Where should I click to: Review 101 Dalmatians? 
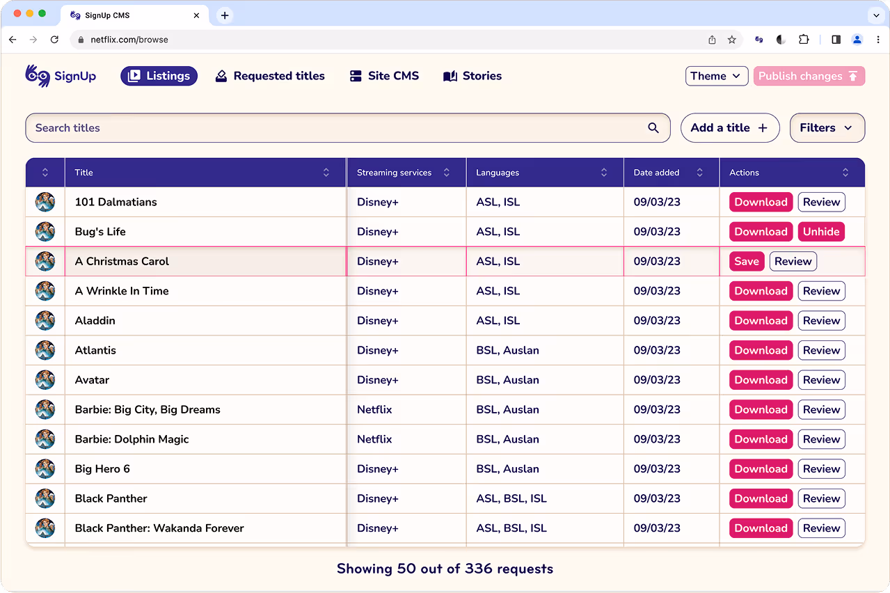pyautogui.click(x=821, y=203)
